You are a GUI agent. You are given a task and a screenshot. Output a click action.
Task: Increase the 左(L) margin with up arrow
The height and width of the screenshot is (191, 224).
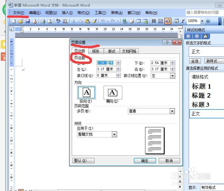[118, 68]
